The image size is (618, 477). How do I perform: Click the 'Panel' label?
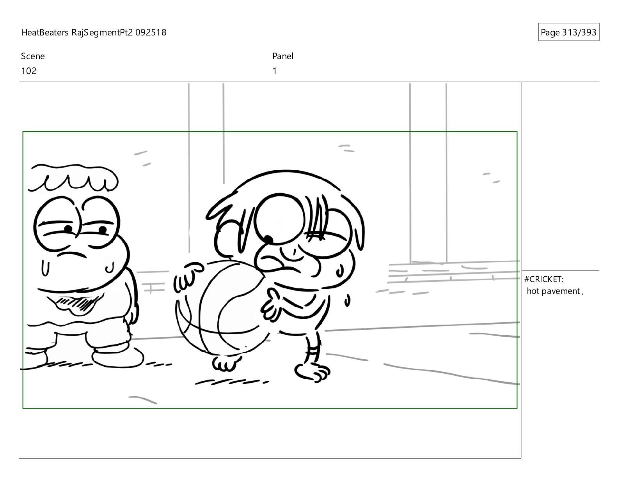click(x=283, y=56)
